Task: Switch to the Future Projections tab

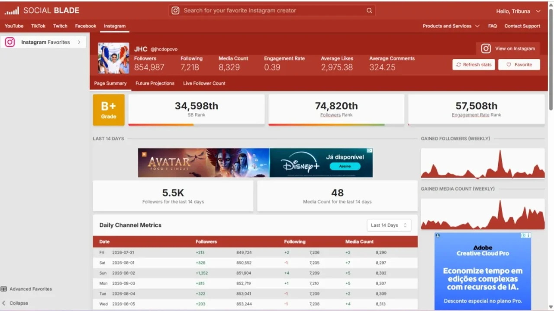Action: 155,83
